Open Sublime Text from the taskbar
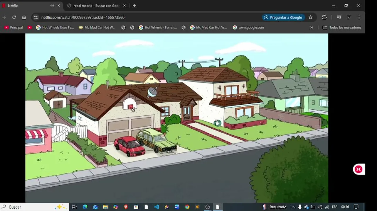This screenshot has height=211, width=377. 197,207
